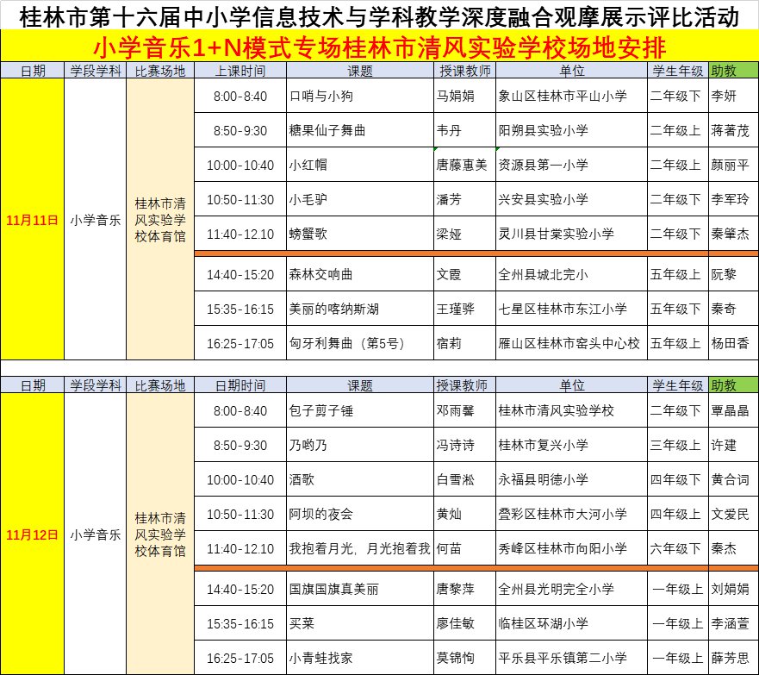Click the school cell 桂林市复兴小学

pos(543,446)
